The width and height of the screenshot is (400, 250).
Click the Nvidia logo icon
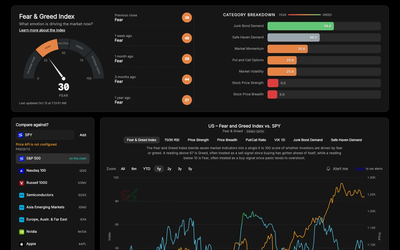click(22, 232)
